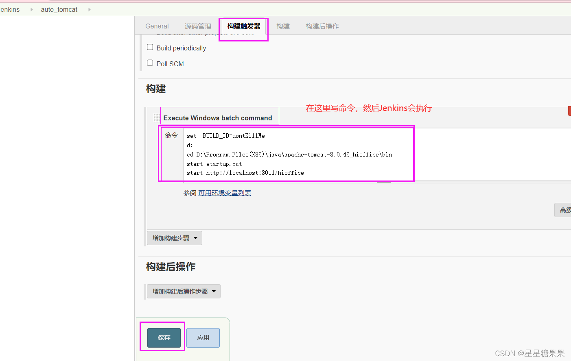Enable the Build periodically trigger
This screenshot has height=361, width=571.
coord(150,47)
